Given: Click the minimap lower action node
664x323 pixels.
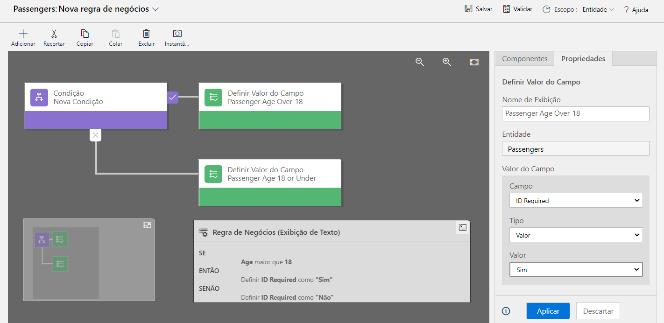Looking at the screenshot, I should [x=60, y=264].
